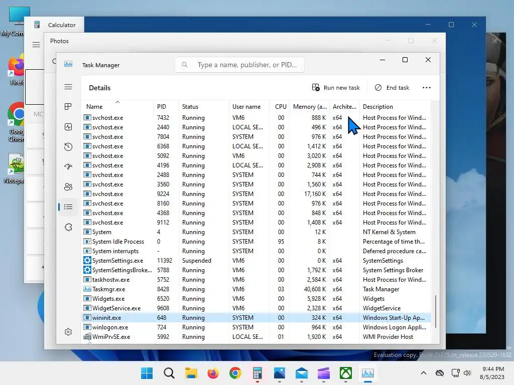Click the search magnifier icon in Task Manager

tap(185, 65)
